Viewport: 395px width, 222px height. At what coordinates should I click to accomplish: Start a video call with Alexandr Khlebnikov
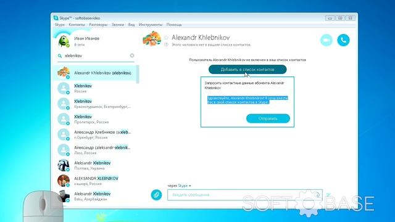point(326,40)
